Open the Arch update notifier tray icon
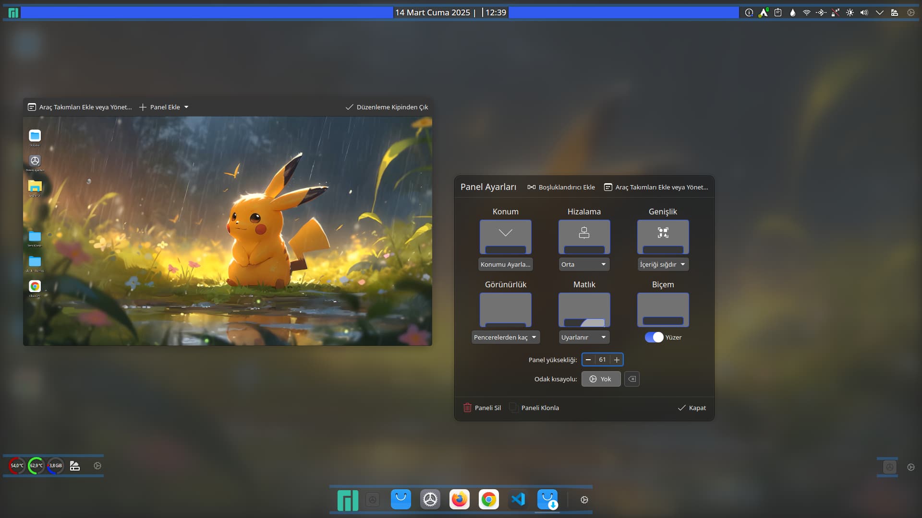The width and height of the screenshot is (922, 518). coord(763,12)
